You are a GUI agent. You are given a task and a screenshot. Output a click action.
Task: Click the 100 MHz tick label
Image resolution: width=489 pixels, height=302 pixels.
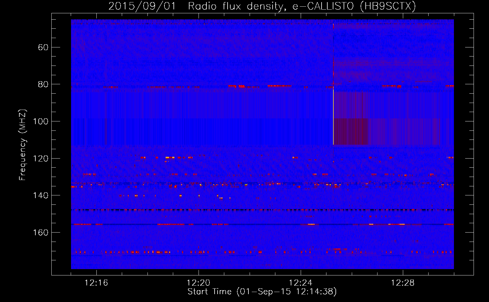tap(41, 121)
